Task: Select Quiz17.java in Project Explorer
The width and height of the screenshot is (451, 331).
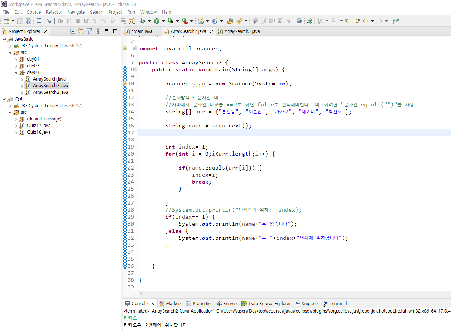Action: coord(39,126)
